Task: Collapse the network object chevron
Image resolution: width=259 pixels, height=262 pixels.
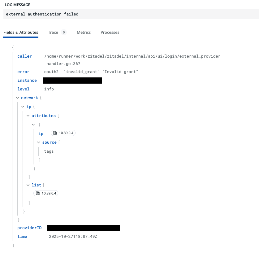Action: (18, 98)
